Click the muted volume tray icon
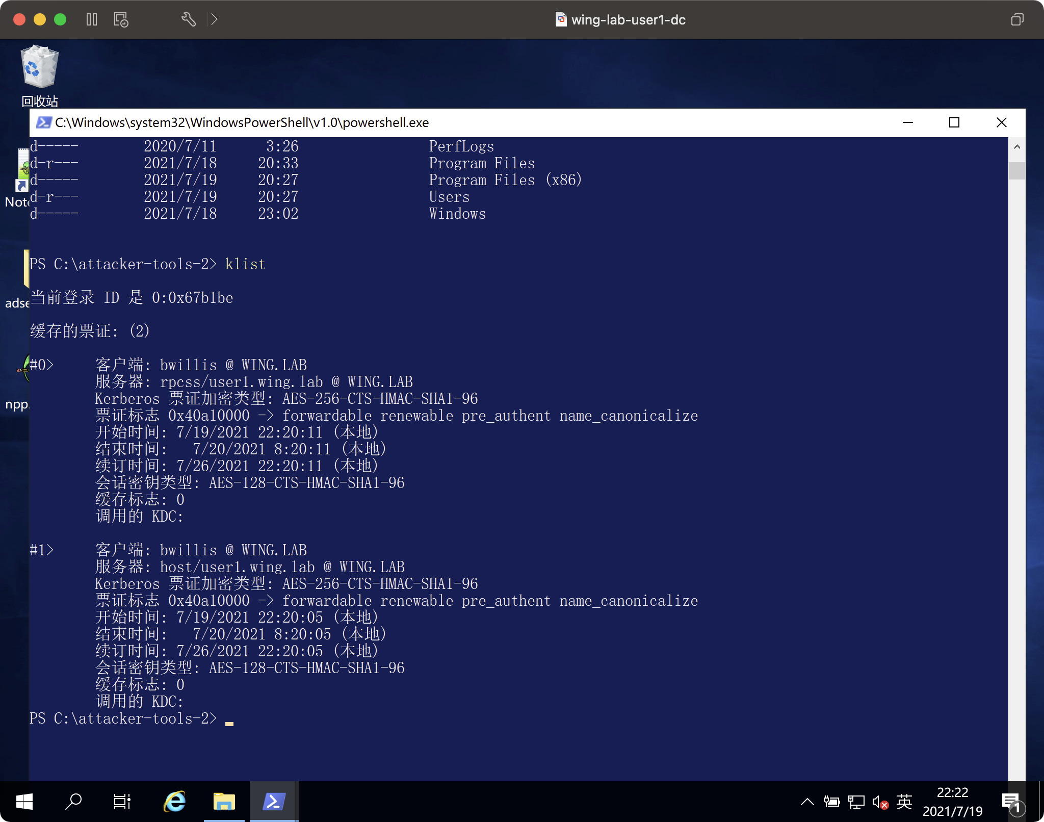1044x822 pixels. coord(880,803)
